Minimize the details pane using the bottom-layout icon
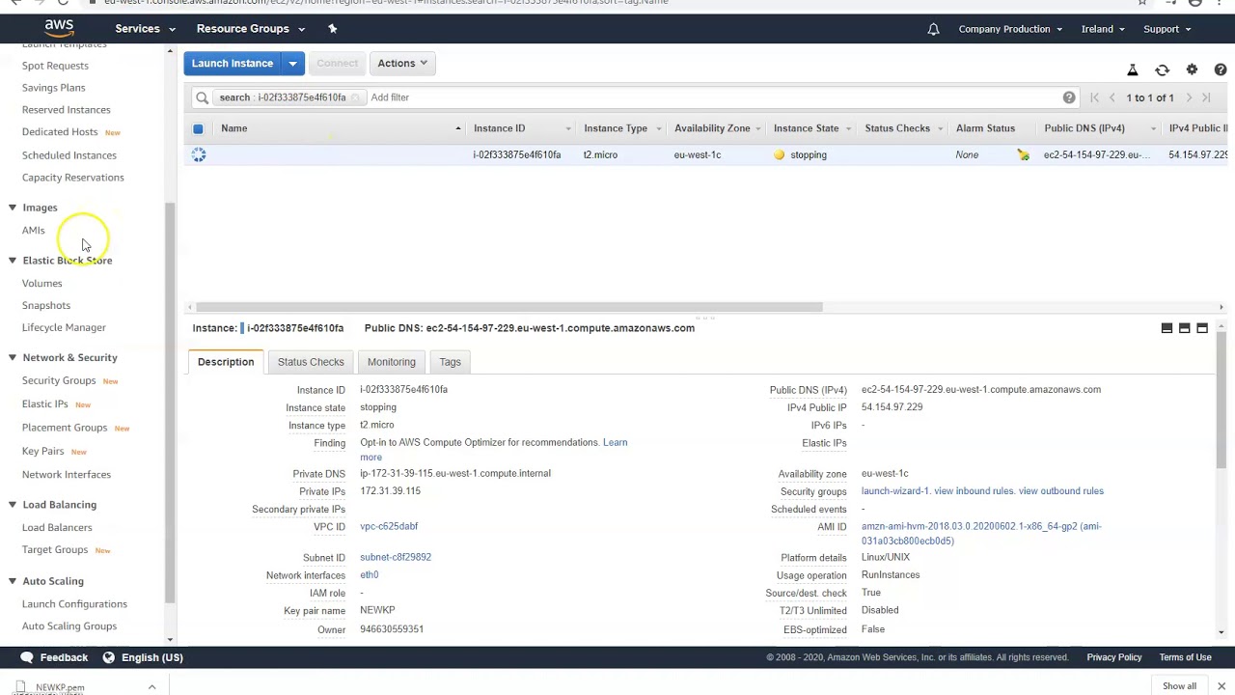 (x=1166, y=328)
